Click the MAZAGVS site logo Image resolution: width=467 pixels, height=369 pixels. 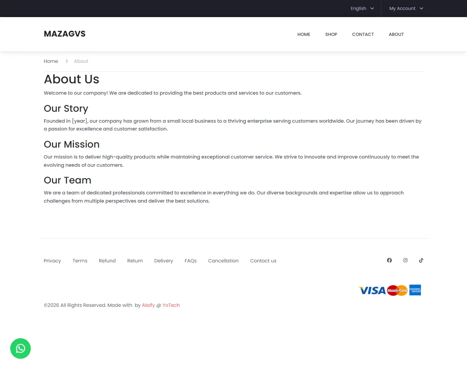[x=65, y=34]
